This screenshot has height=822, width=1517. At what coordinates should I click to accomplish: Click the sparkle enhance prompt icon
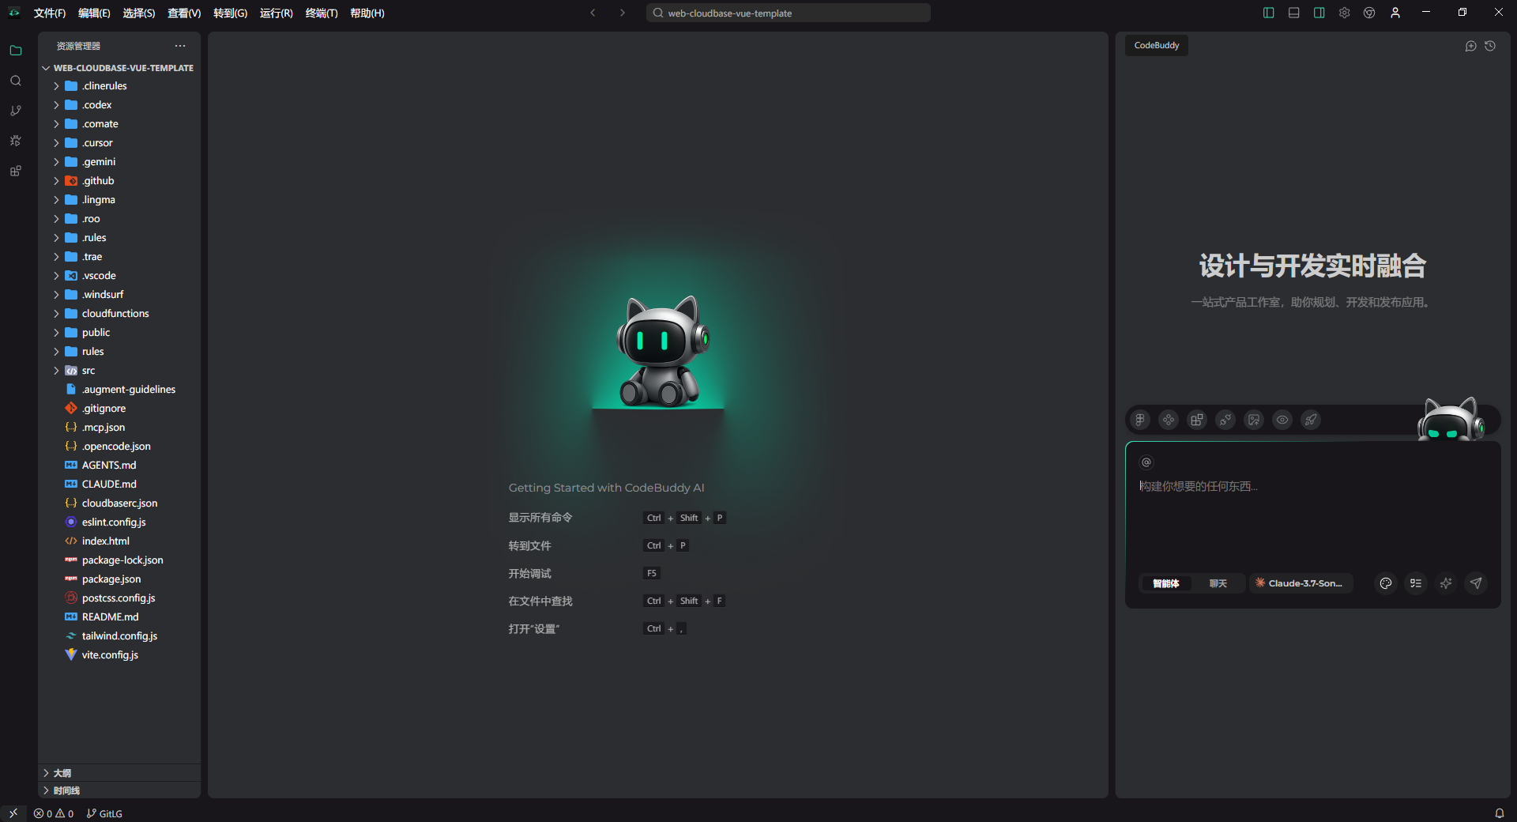1446,583
